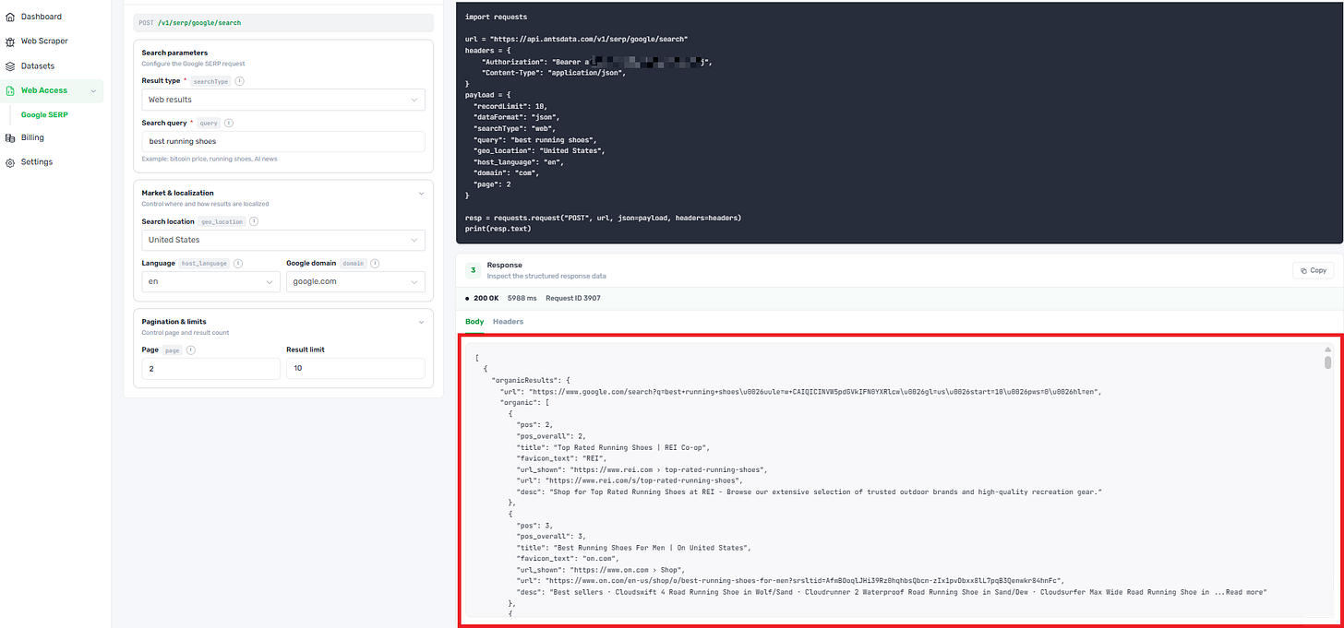Click the Search query input field
Screen dimensions: 1344x628
(283, 141)
